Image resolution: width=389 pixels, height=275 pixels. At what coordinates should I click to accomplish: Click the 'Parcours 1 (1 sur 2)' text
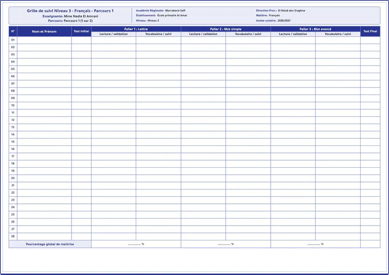point(78,21)
